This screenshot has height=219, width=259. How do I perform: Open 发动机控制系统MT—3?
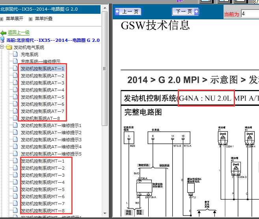(43, 175)
